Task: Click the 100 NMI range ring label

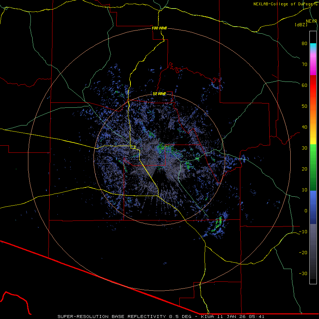Action: [x=159, y=28]
